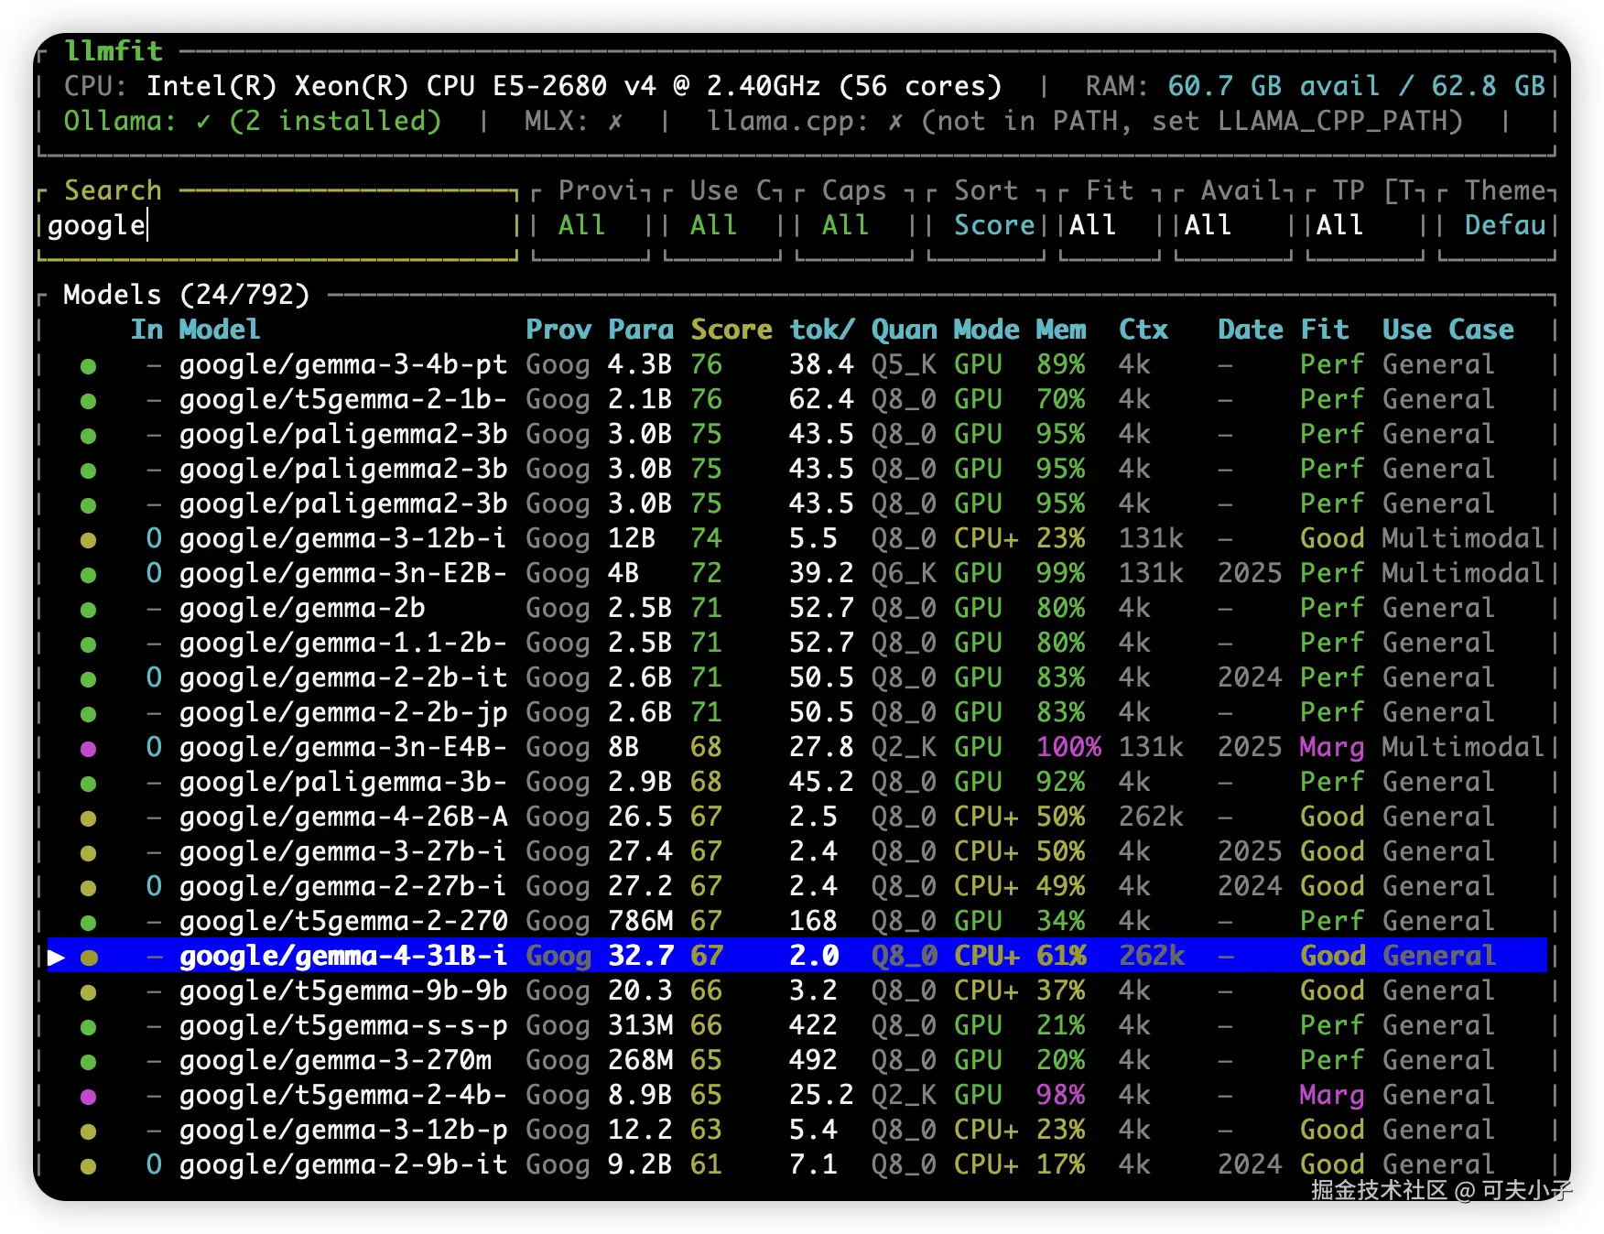Click the yellow dot for google/gemma-2-27b-i
1604x1234 pixels.
[x=88, y=888]
